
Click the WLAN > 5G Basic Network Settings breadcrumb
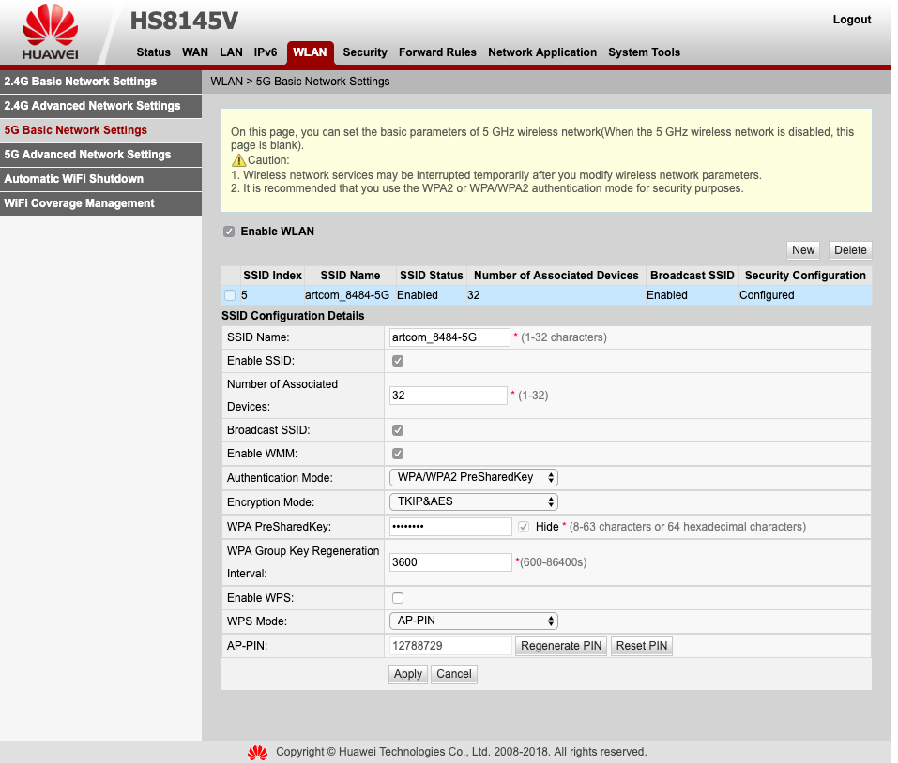click(300, 82)
